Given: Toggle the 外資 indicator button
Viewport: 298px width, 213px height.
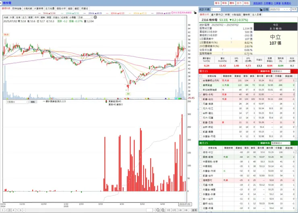Looking at the screenshot, I should [12, 17].
